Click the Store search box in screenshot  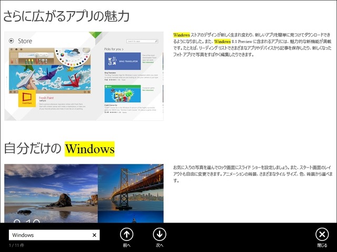(142, 41)
